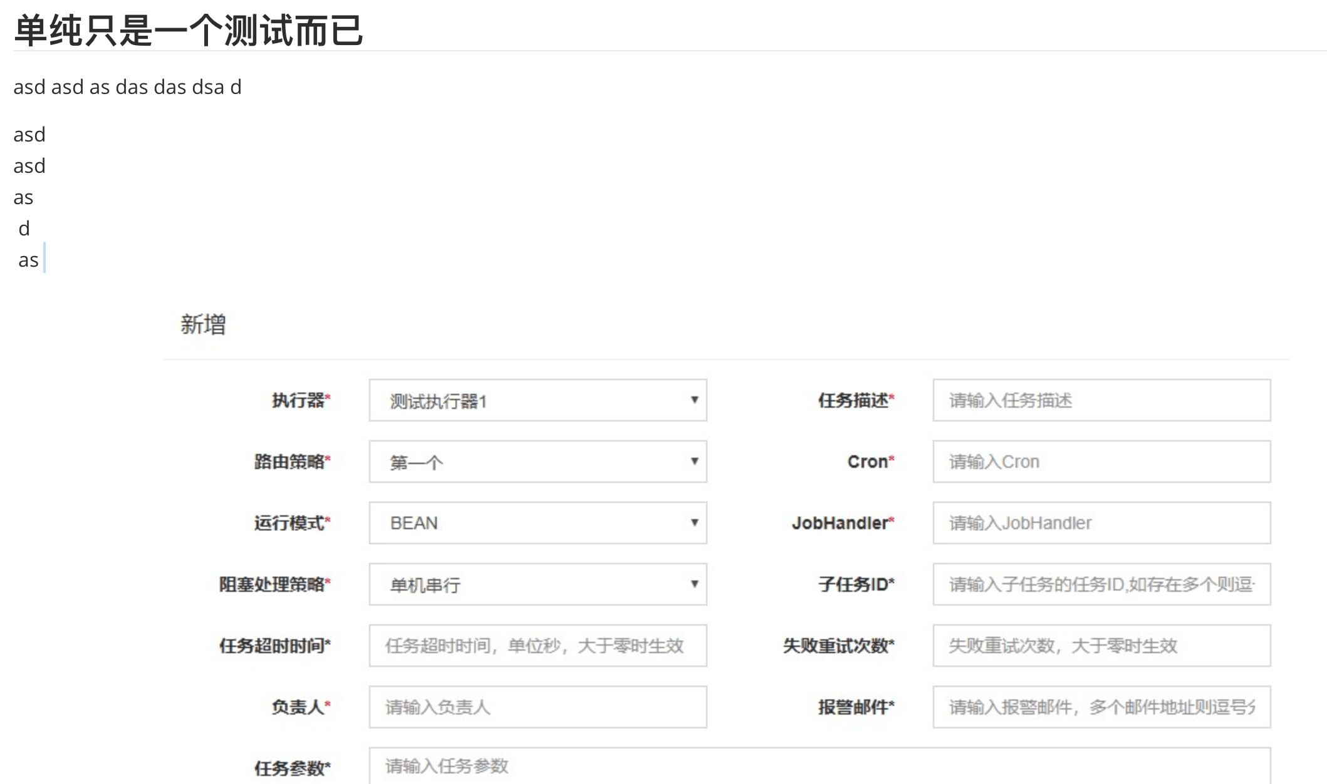
Task: Click the 负责人 input field
Action: point(537,707)
